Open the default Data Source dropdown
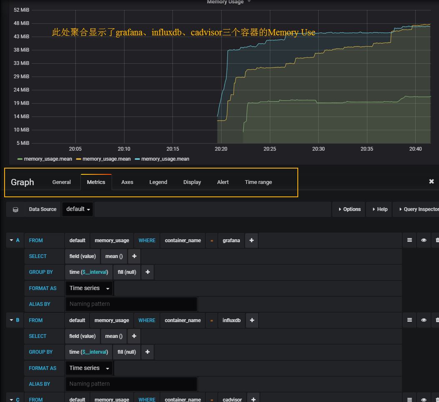Screen dimensions: 439x402 point(77,209)
